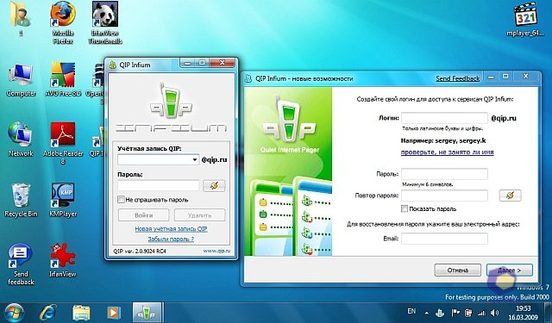Screen dimensions: 552x323
Task: Show hidden tray icons arrow
Action: pos(427,313)
